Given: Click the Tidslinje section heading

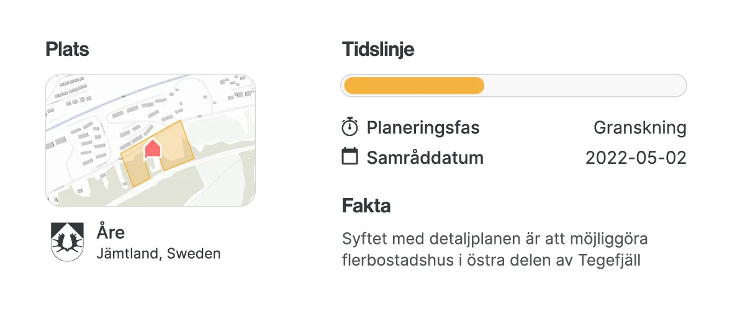Looking at the screenshot, I should (x=377, y=49).
